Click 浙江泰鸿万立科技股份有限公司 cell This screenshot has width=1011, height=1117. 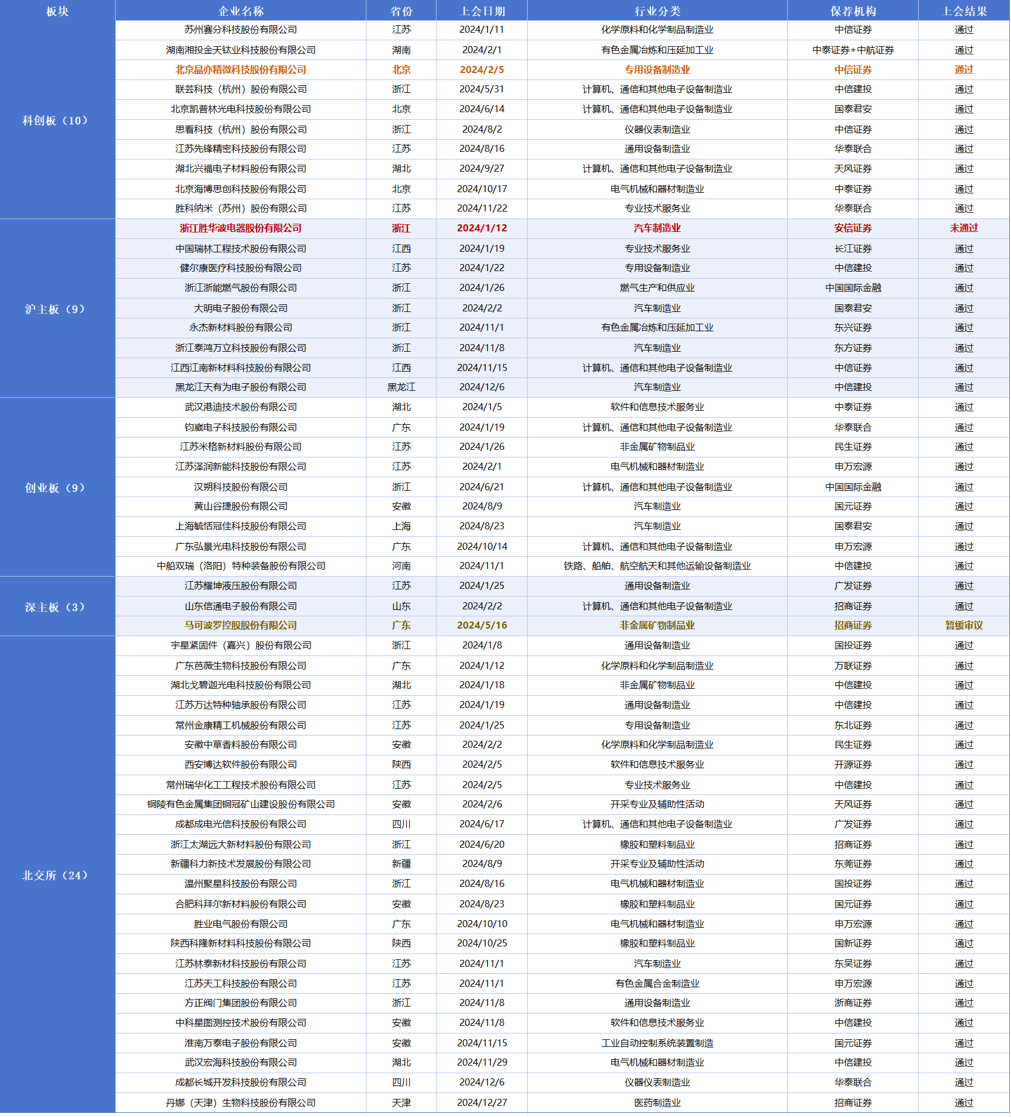[241, 348]
